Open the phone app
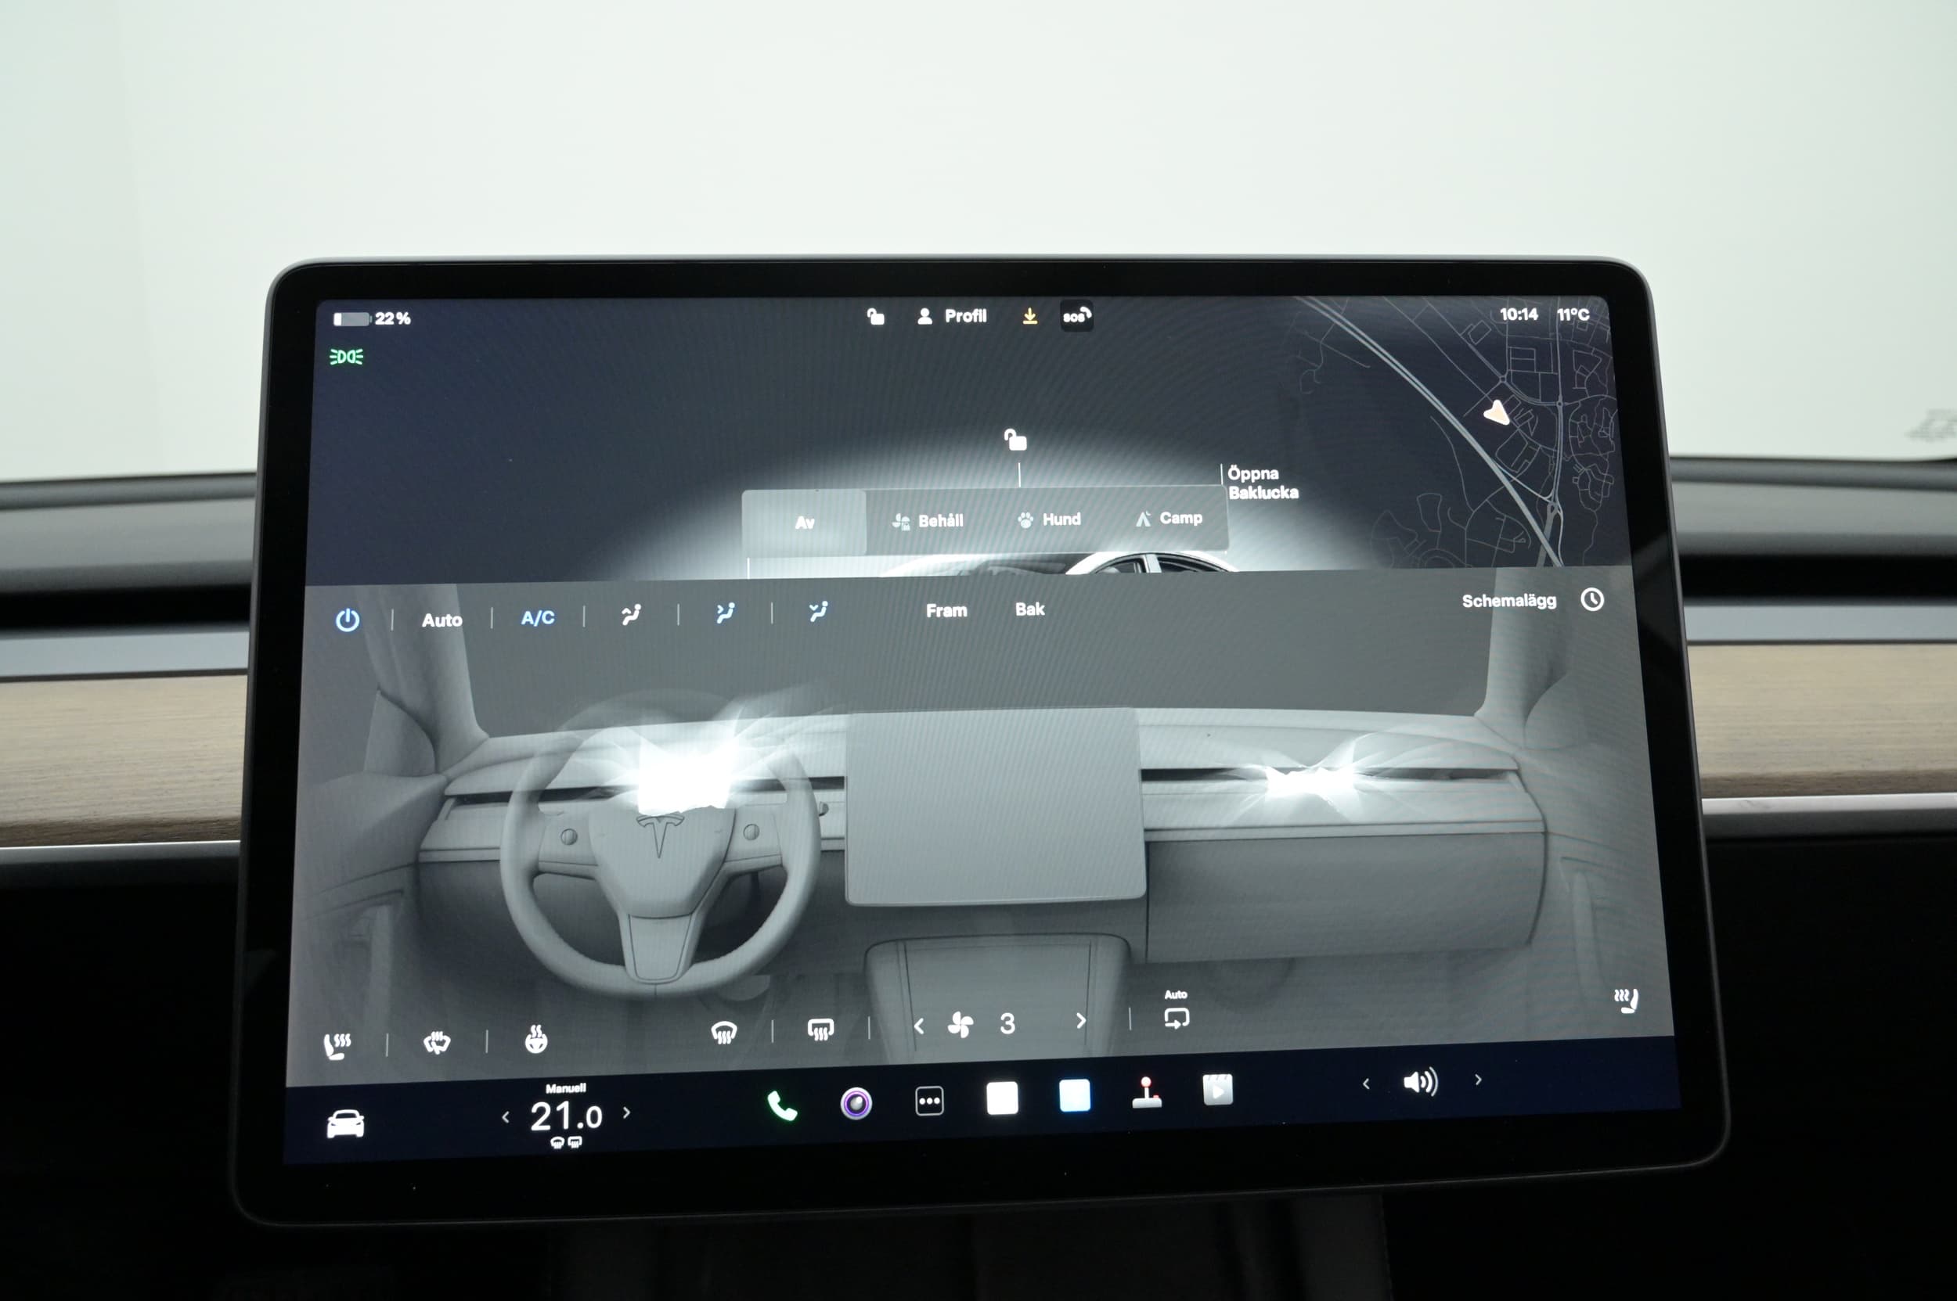This screenshot has width=1957, height=1301. [x=781, y=1106]
